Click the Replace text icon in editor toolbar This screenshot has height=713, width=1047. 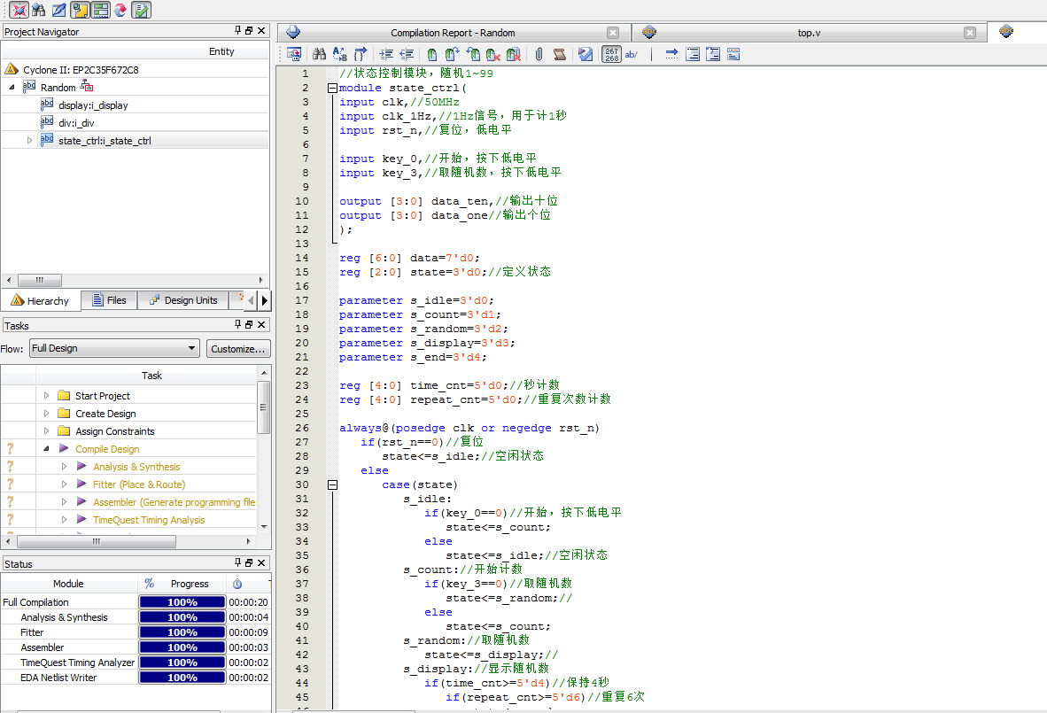pos(339,54)
